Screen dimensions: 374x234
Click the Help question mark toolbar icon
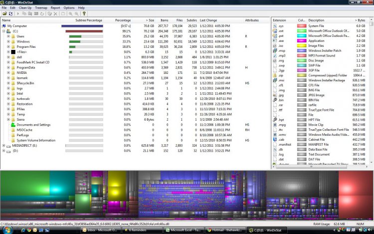click(84, 14)
